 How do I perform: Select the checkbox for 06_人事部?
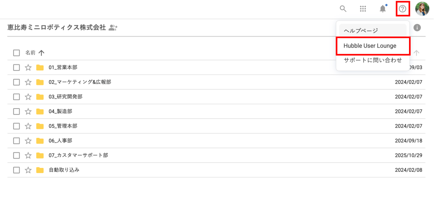point(17,141)
